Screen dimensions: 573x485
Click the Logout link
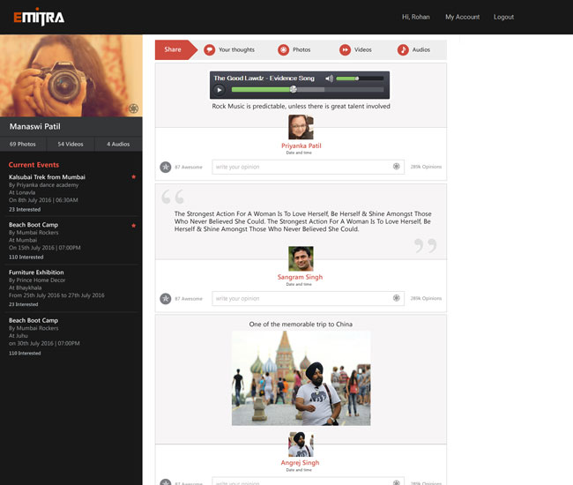(503, 17)
